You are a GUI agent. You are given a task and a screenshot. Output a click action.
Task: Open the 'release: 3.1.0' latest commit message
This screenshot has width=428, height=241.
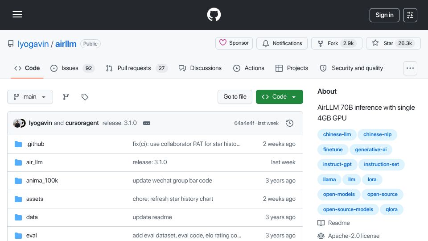119,123
